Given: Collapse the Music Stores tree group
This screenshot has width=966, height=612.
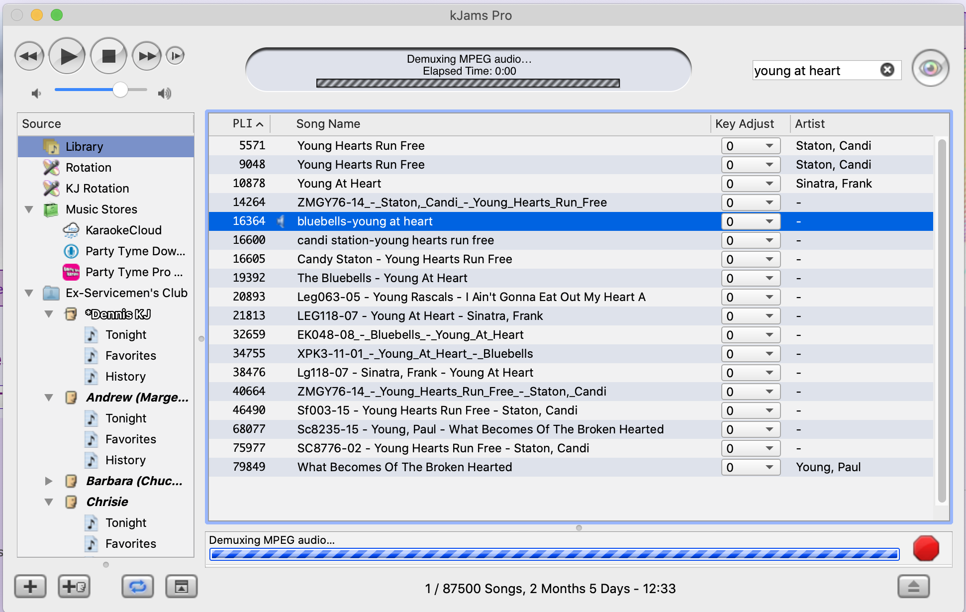Looking at the screenshot, I should click(x=29, y=209).
